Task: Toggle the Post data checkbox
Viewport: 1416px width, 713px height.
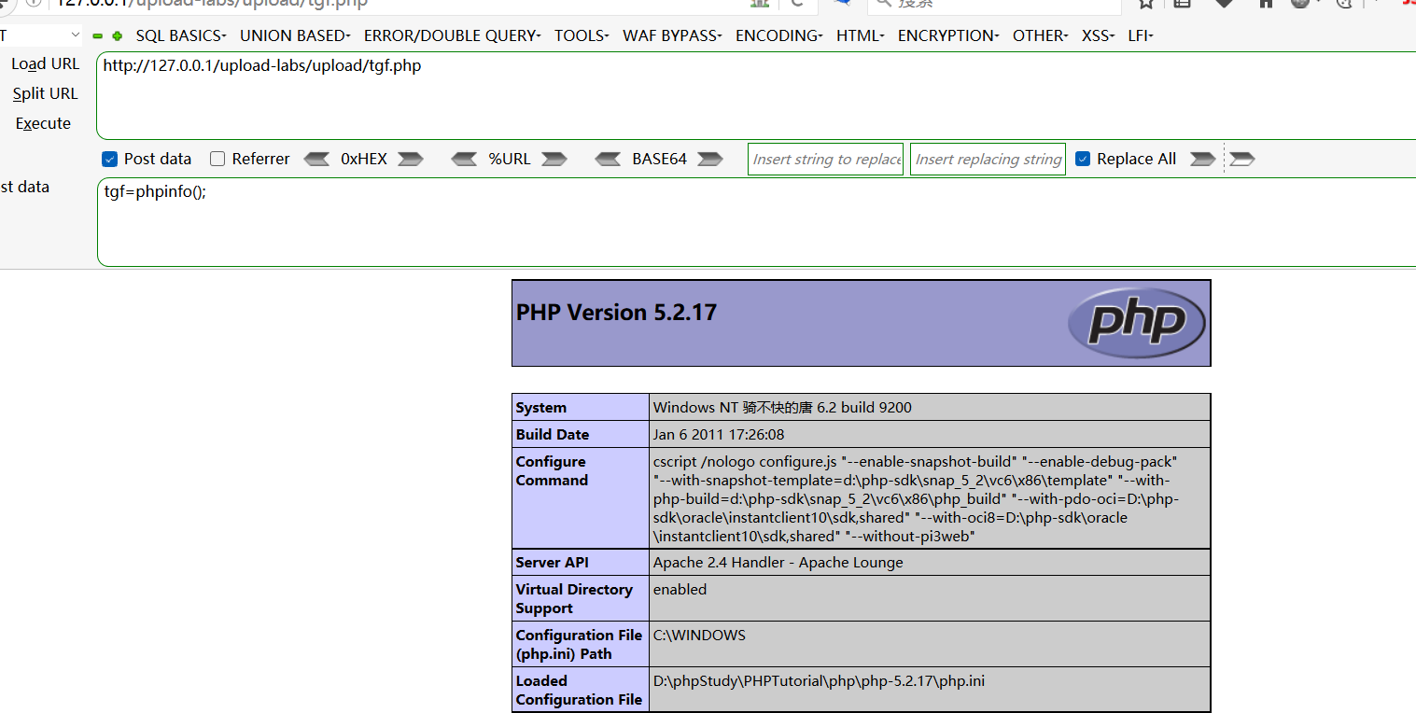Action: pyautogui.click(x=109, y=159)
